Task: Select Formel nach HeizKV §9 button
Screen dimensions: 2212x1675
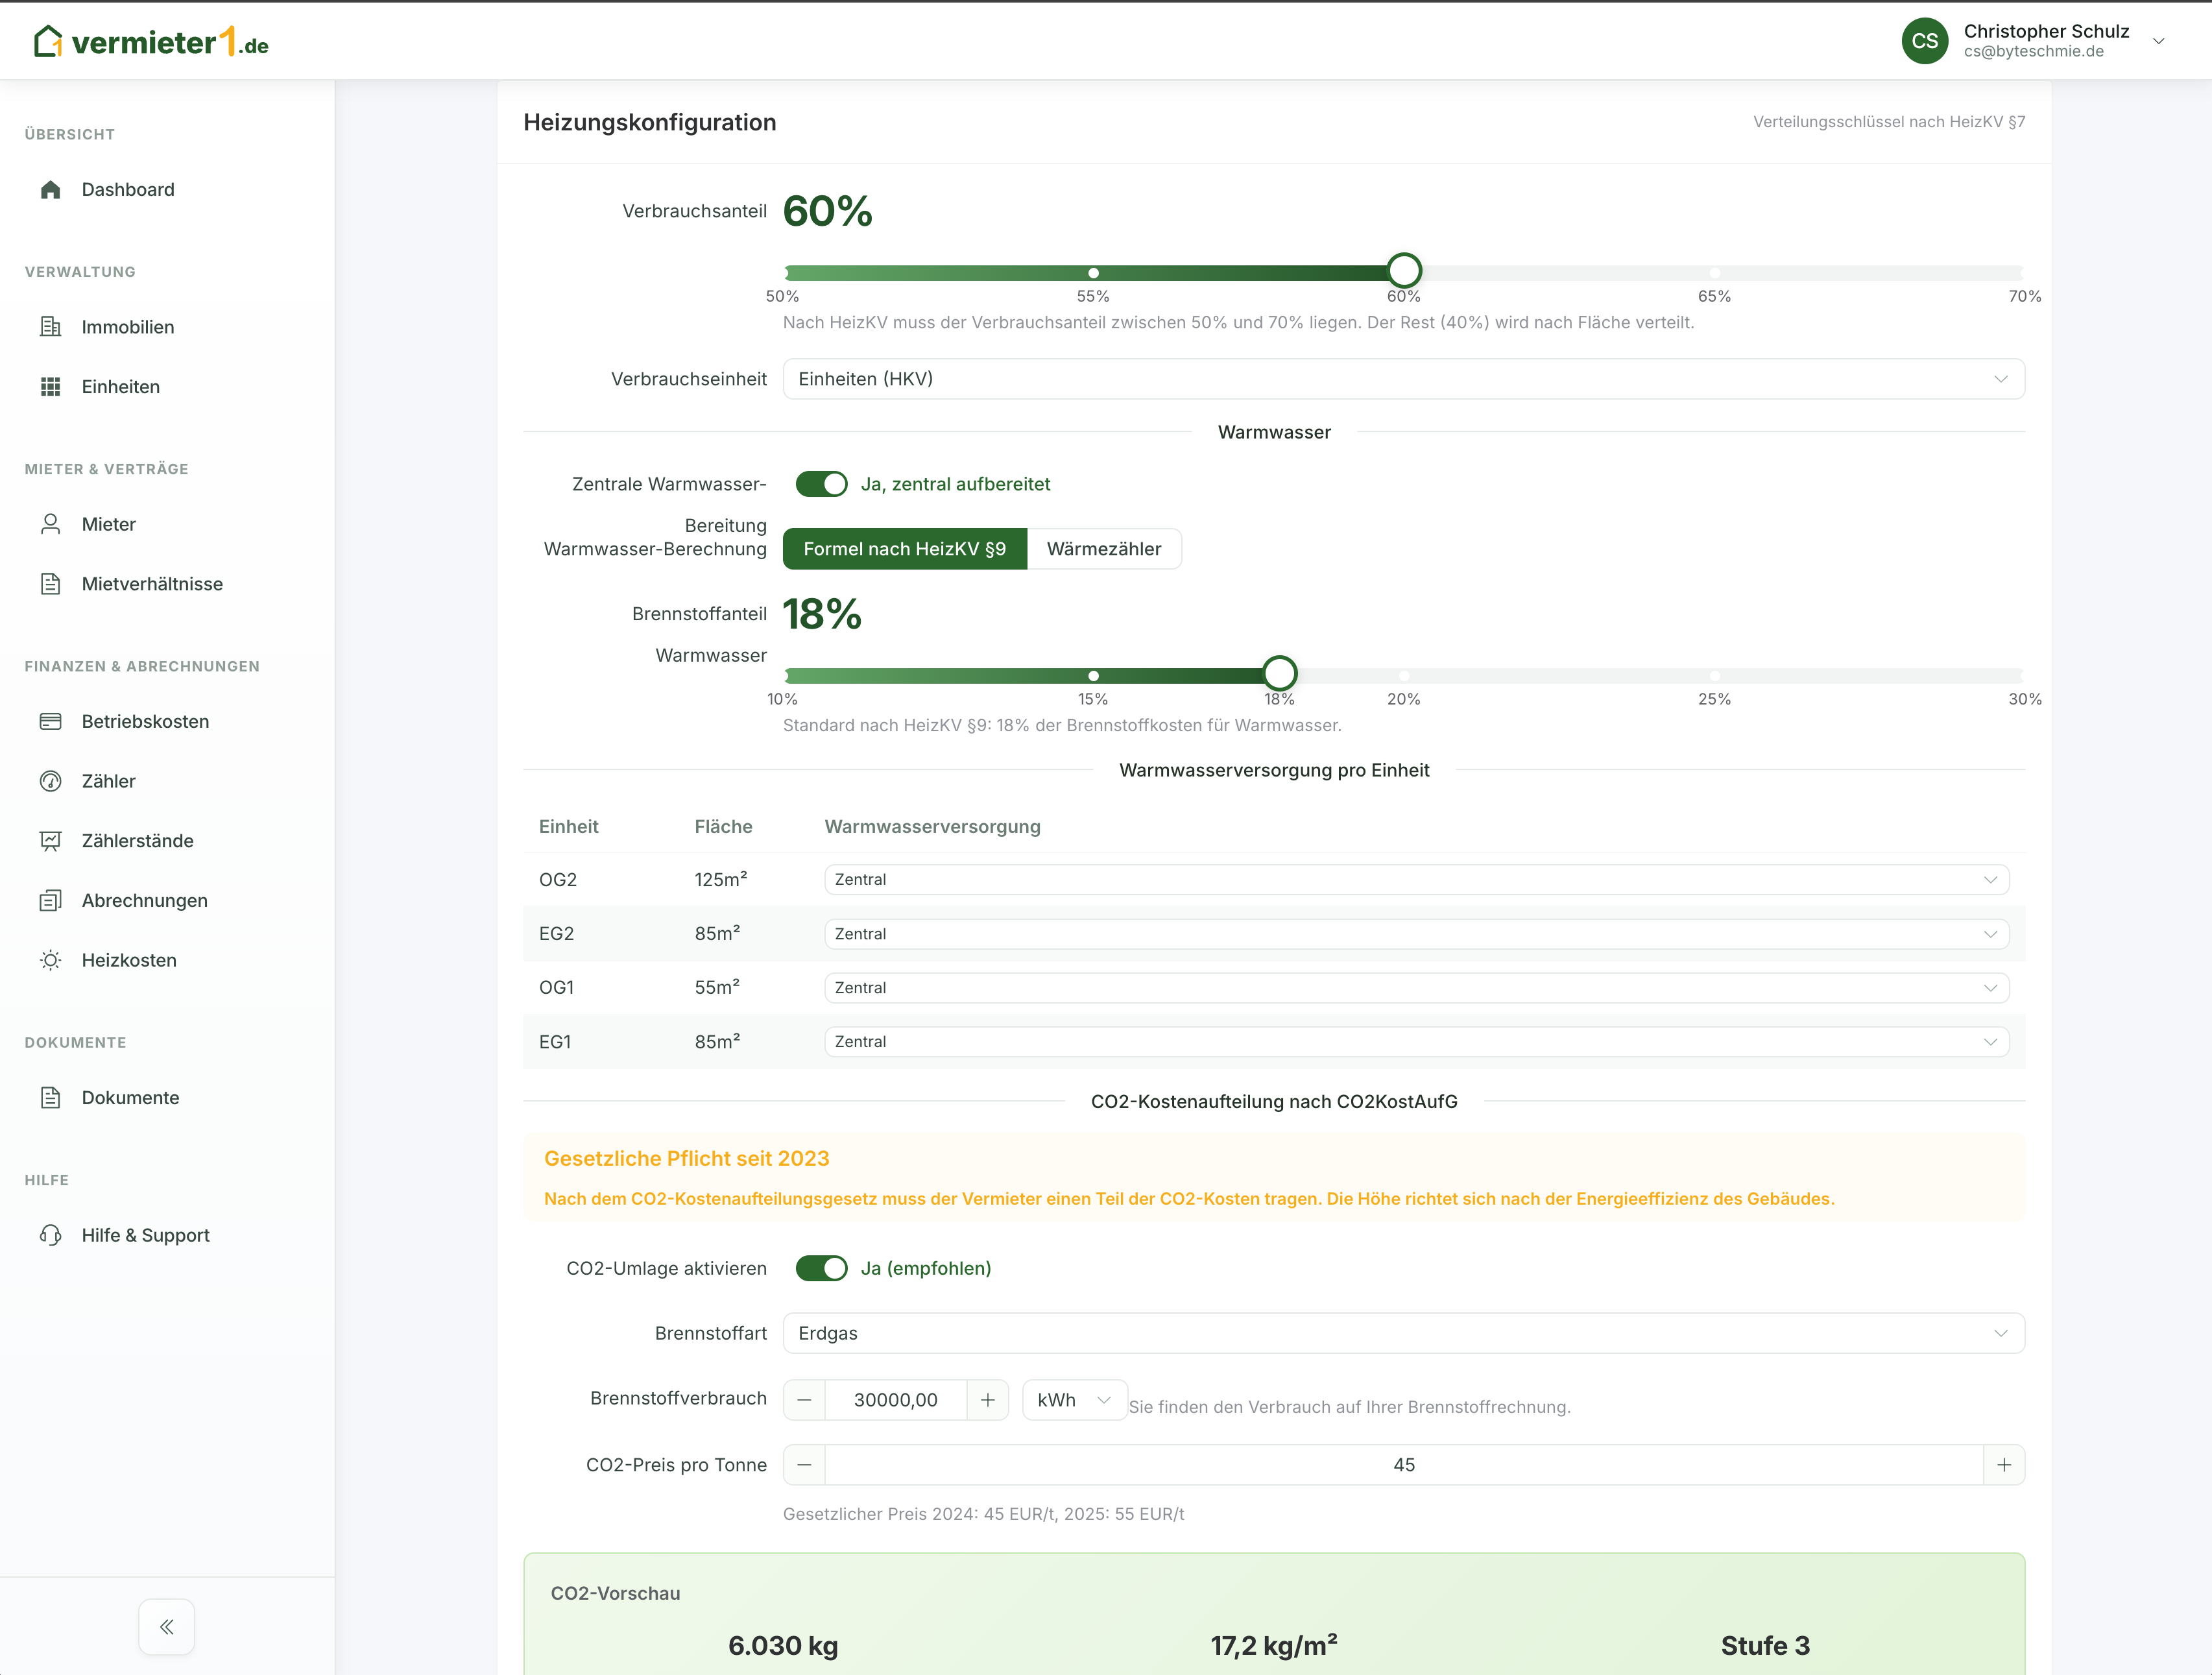Action: [904, 549]
